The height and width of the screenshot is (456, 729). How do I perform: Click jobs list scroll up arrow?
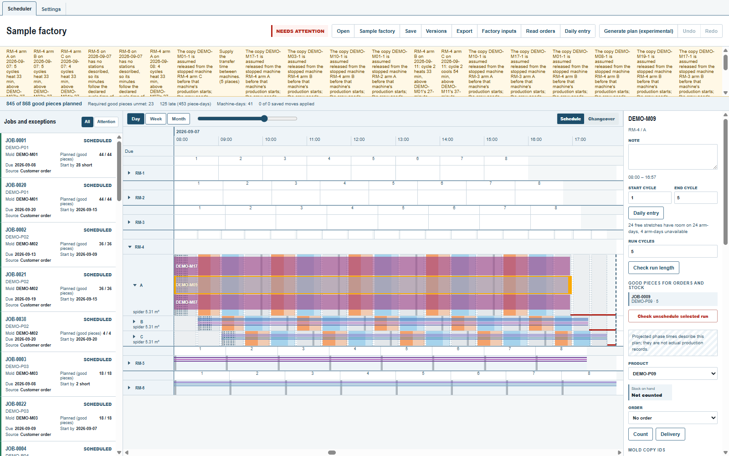tap(119, 137)
